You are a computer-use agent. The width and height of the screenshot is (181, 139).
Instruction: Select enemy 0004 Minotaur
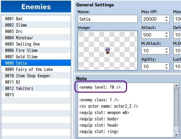tap(36, 38)
